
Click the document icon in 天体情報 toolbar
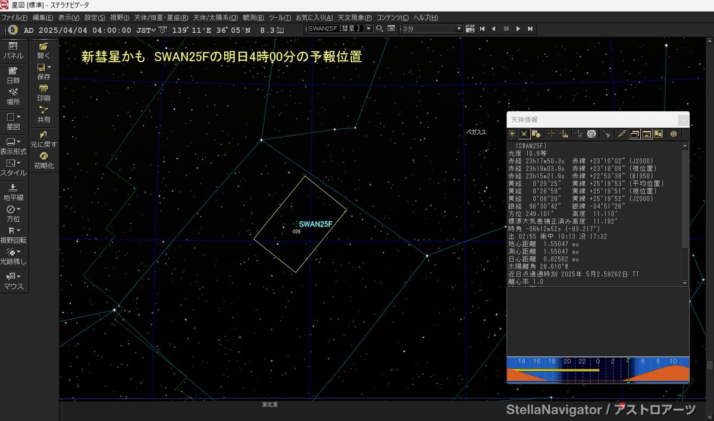click(536, 134)
